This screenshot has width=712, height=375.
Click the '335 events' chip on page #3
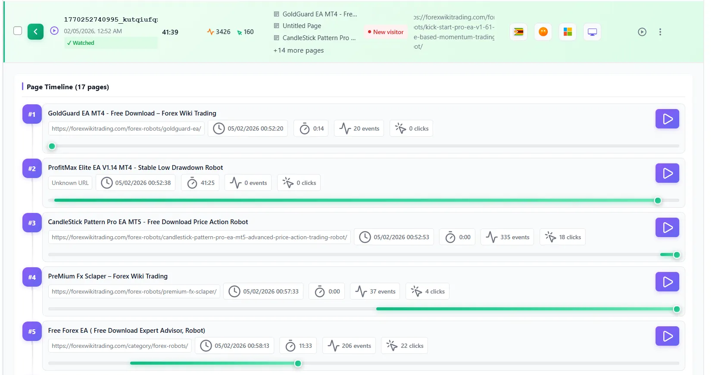(508, 237)
